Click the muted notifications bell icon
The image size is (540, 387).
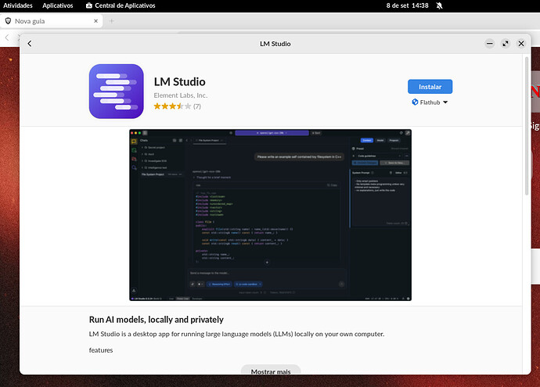click(439, 5)
